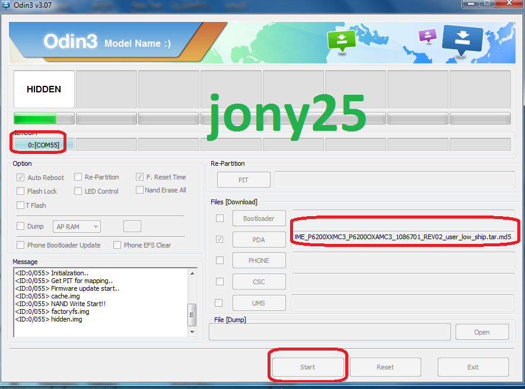Image resolution: width=525 pixels, height=389 pixels.
Task: Click the "Odin3 v3.07" window title text
Action: [33, 5]
